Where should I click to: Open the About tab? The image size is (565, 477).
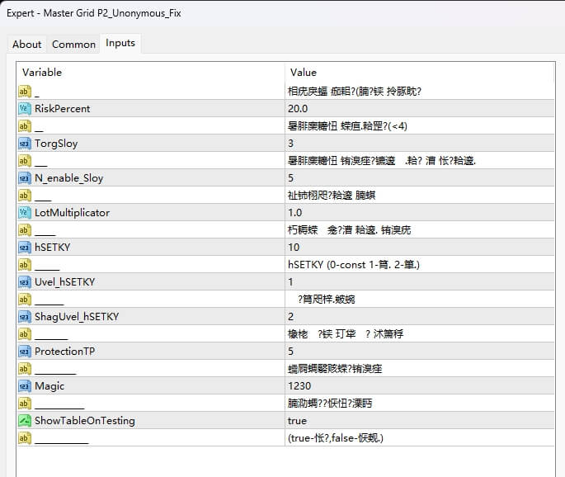[26, 45]
